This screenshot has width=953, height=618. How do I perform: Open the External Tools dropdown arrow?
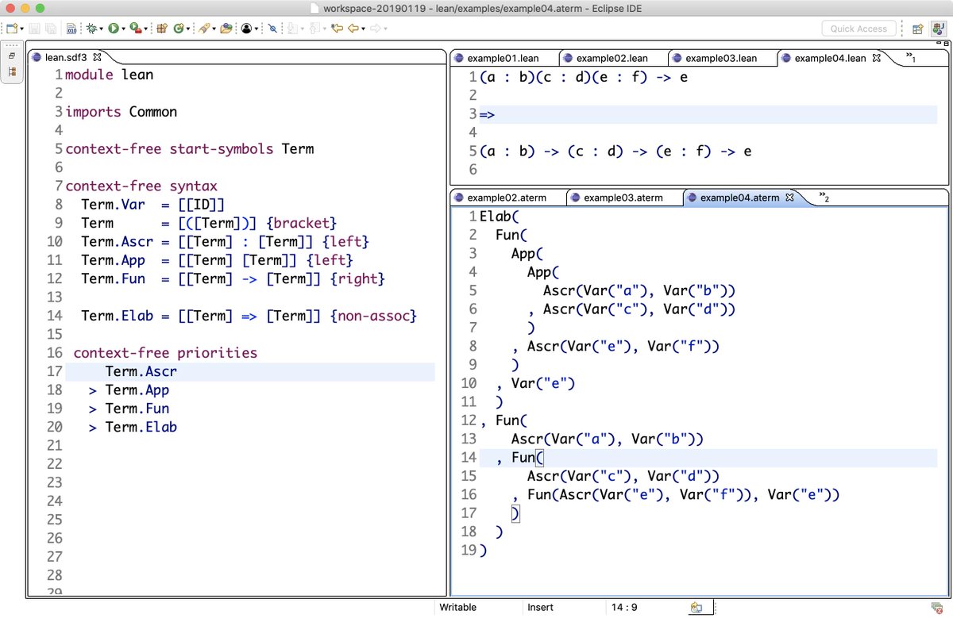click(x=146, y=29)
